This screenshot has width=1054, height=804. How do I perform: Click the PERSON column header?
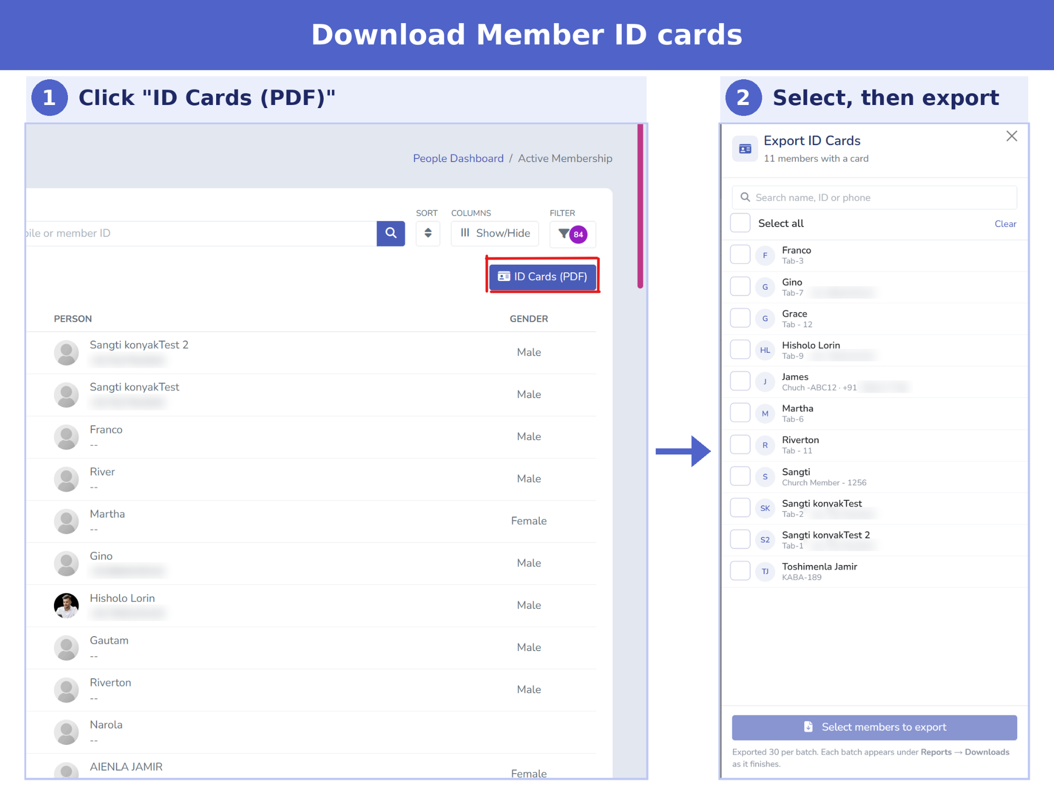tap(73, 319)
